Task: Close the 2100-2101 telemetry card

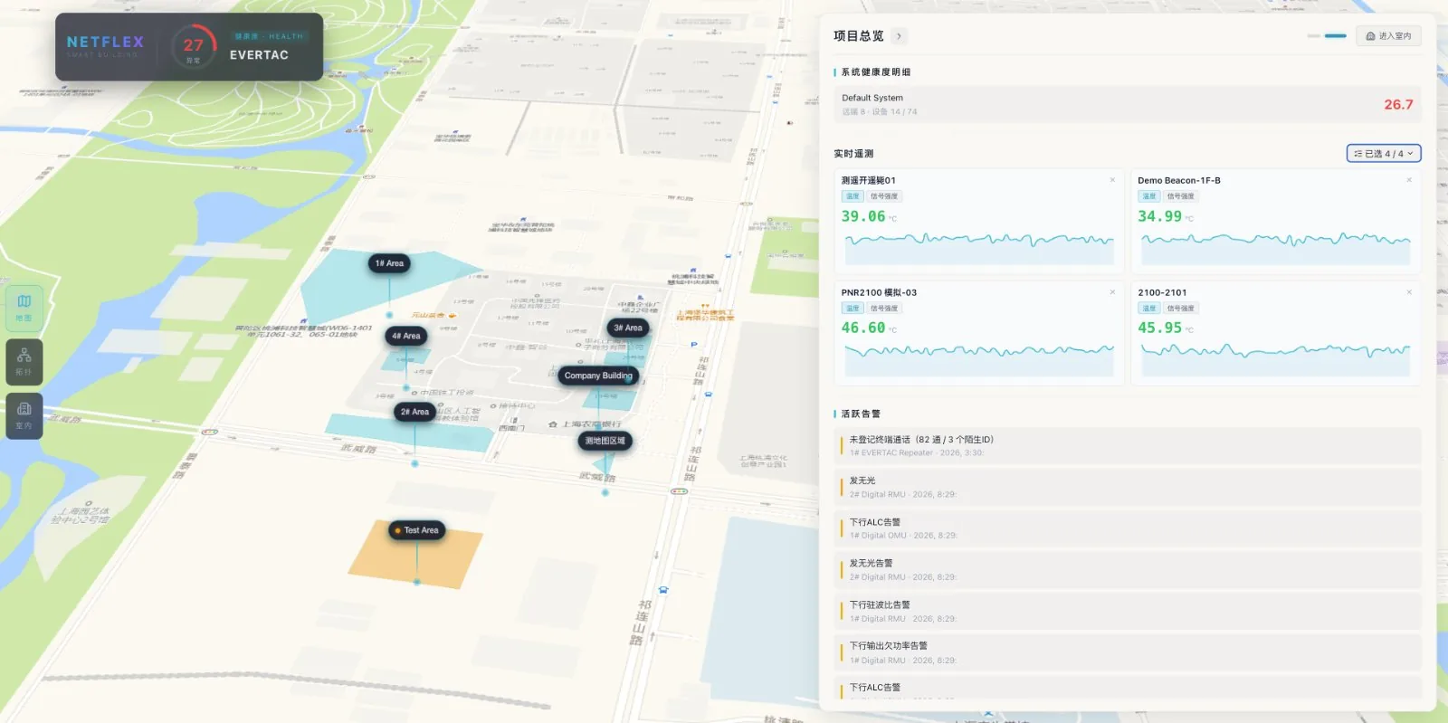Action: pos(1409,292)
